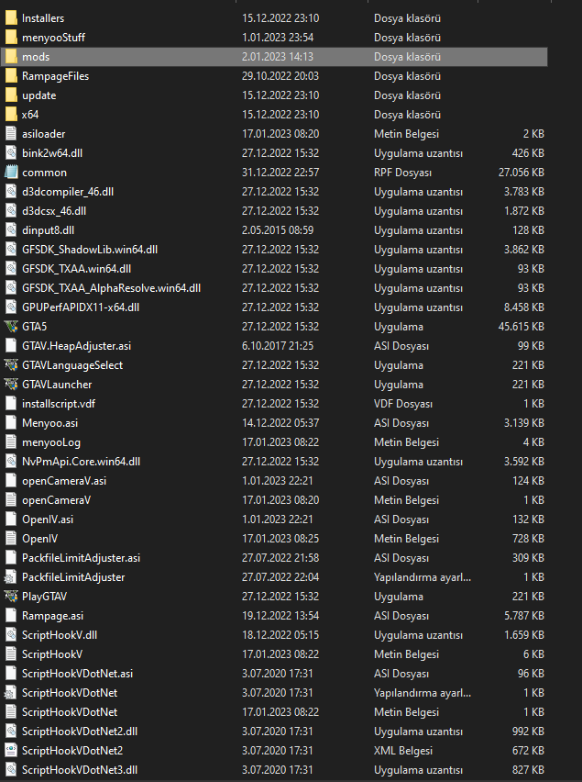Select ScriptHookVDotNet text document name
582x782 pixels.
tap(70, 712)
